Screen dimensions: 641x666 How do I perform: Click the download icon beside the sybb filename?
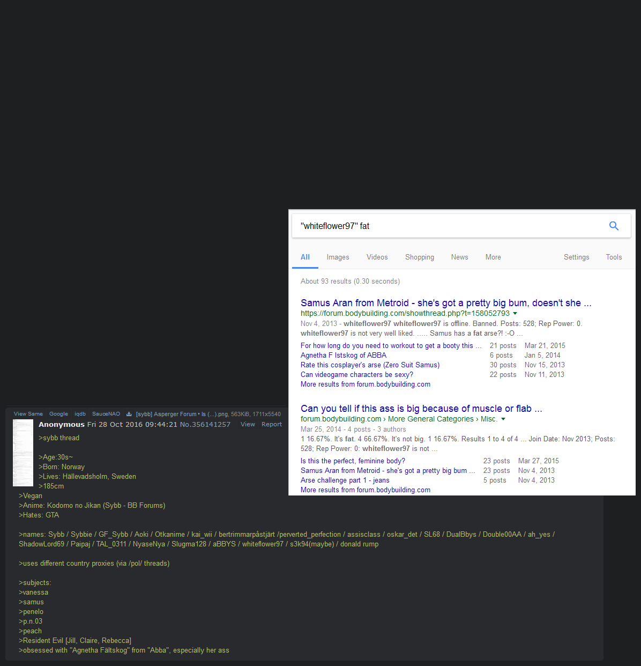(x=129, y=414)
